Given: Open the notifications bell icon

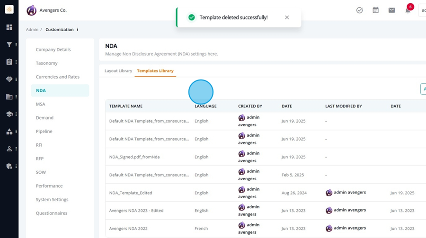Looking at the screenshot, I should (408, 10).
